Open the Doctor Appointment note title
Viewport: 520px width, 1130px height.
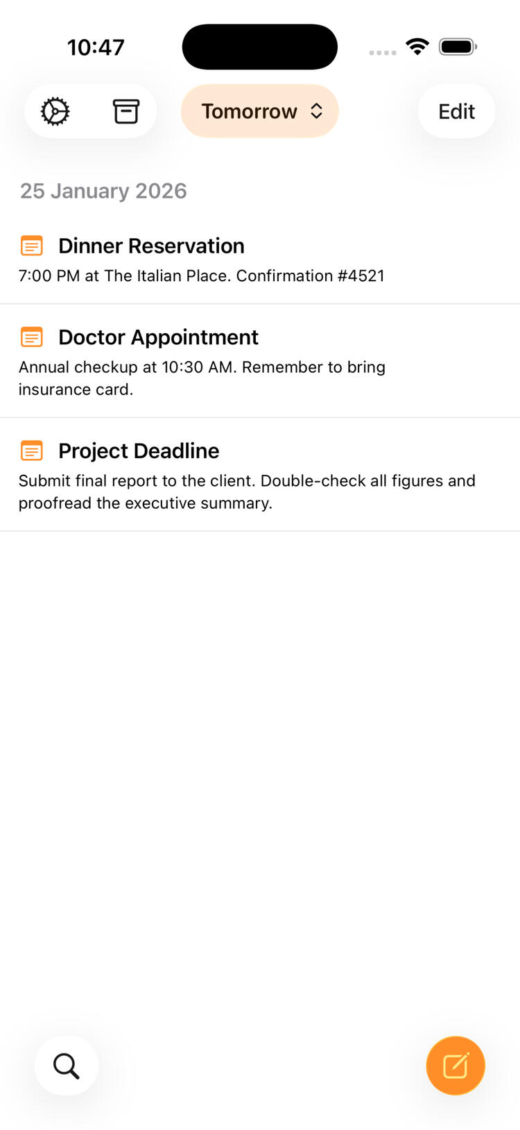coord(158,337)
